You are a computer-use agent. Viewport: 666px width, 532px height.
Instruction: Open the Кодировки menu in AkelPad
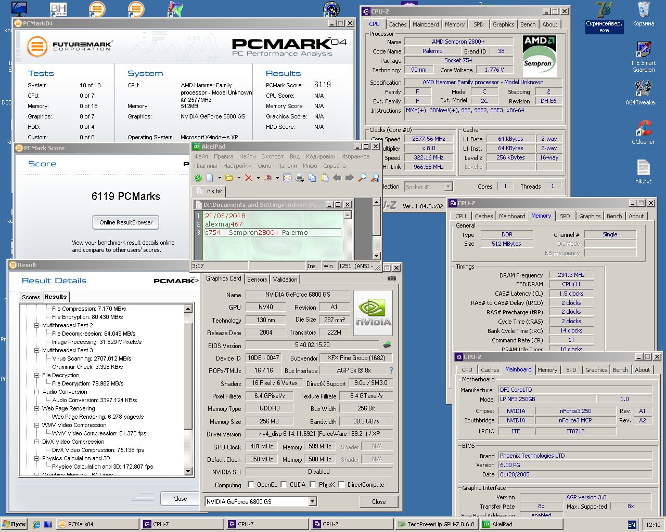321,156
